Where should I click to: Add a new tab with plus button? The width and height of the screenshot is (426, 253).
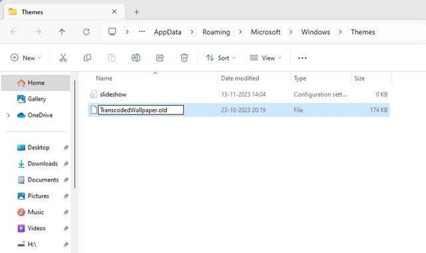(x=136, y=12)
